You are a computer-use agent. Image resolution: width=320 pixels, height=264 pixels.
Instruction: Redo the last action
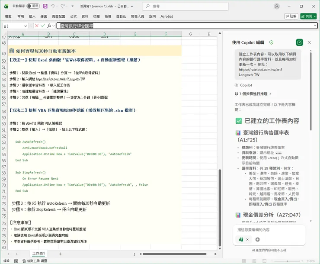point(63,6)
